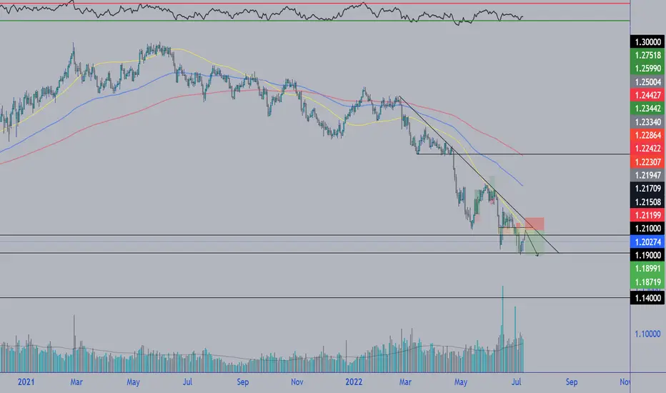The width and height of the screenshot is (666, 393).
Task: Click the red 1.22864 price label
Action: tap(647, 135)
